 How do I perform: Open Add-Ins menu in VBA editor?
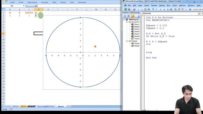(182, 5)
